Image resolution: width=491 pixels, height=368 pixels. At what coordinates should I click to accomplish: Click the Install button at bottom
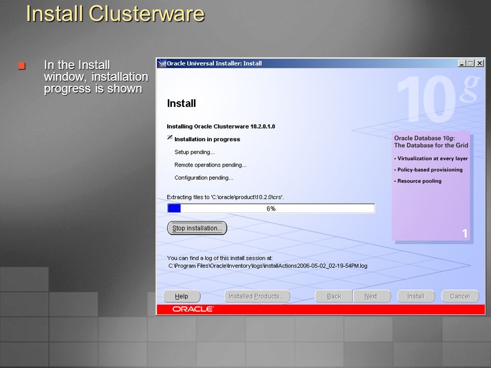[x=416, y=296]
